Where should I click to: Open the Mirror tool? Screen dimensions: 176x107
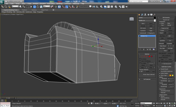point(94,7)
